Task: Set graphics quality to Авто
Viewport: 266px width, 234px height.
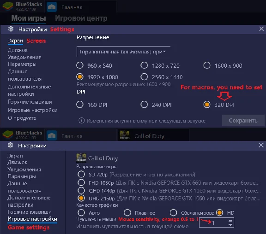Action: (x=81, y=213)
